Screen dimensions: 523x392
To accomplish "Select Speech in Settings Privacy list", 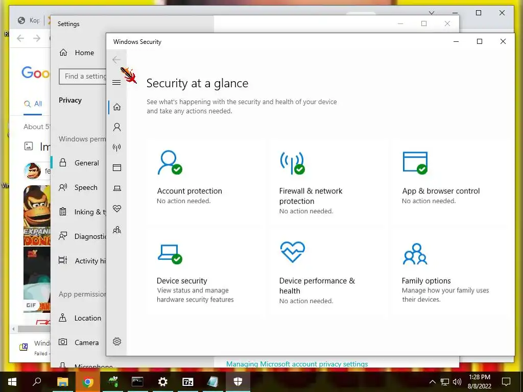I will point(78,187).
